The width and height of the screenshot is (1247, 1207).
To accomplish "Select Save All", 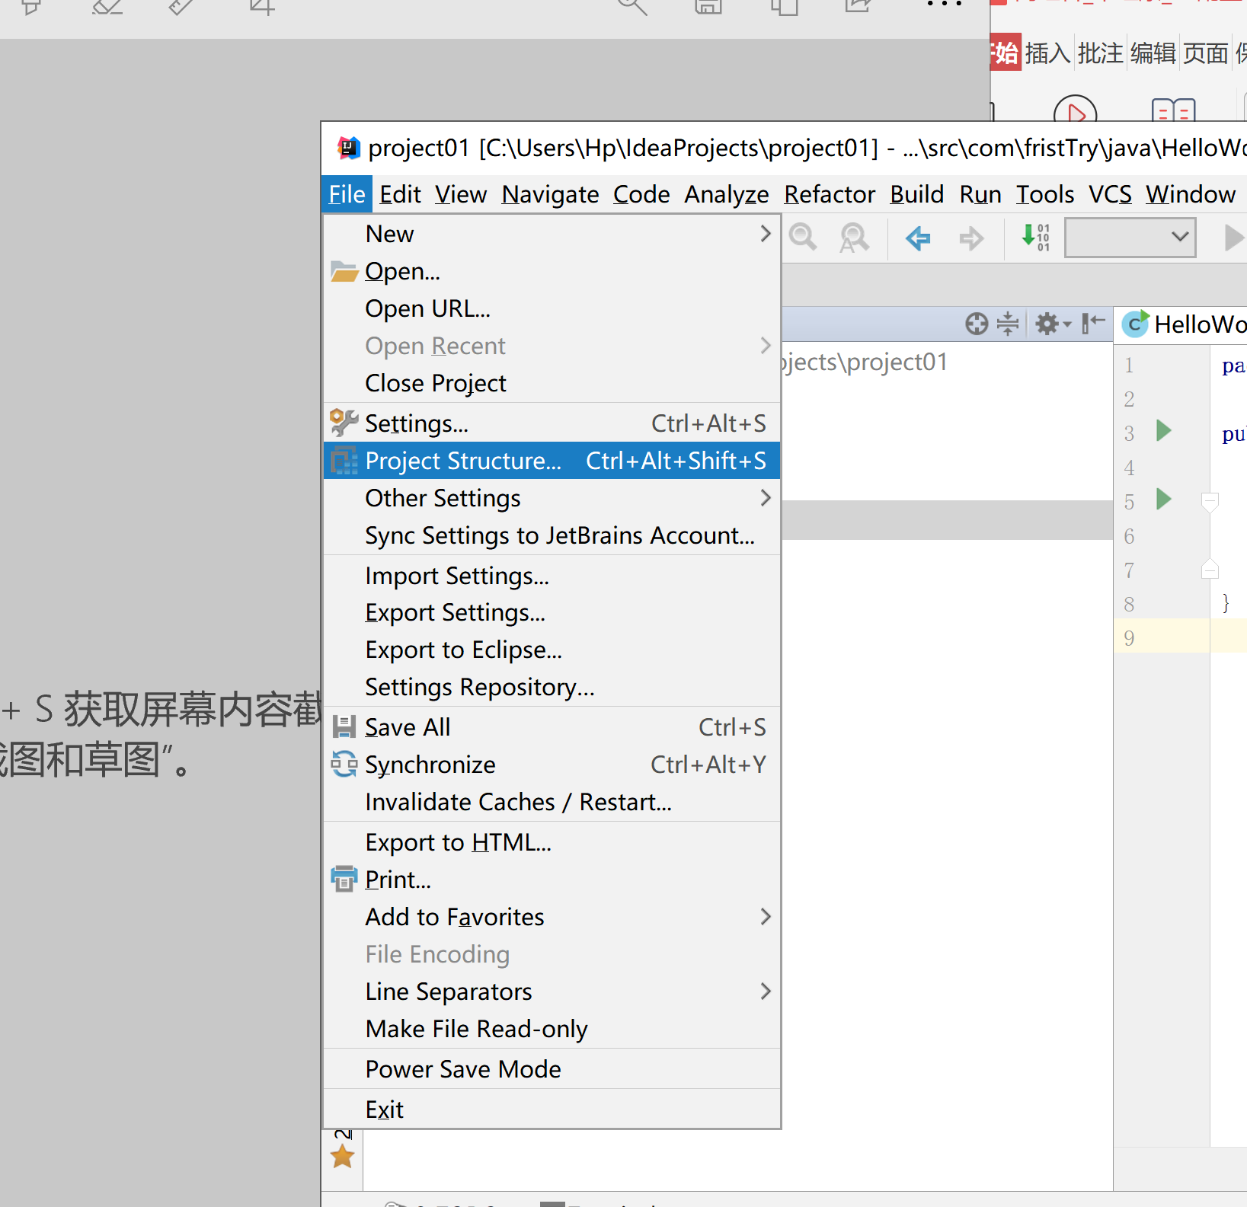I will tap(552, 727).
